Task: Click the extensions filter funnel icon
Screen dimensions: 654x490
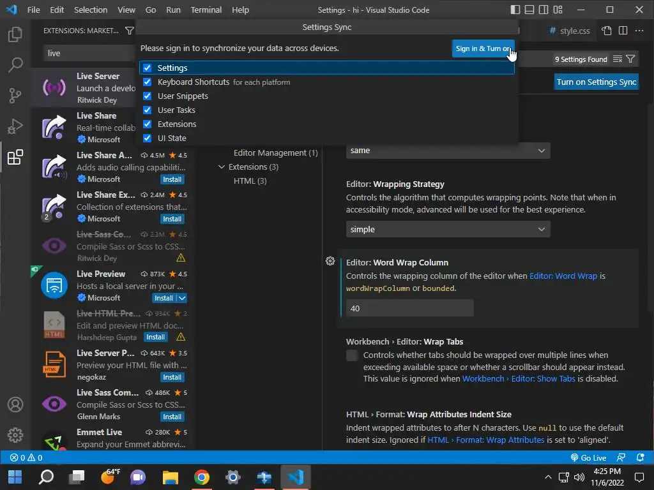Action: point(129,31)
